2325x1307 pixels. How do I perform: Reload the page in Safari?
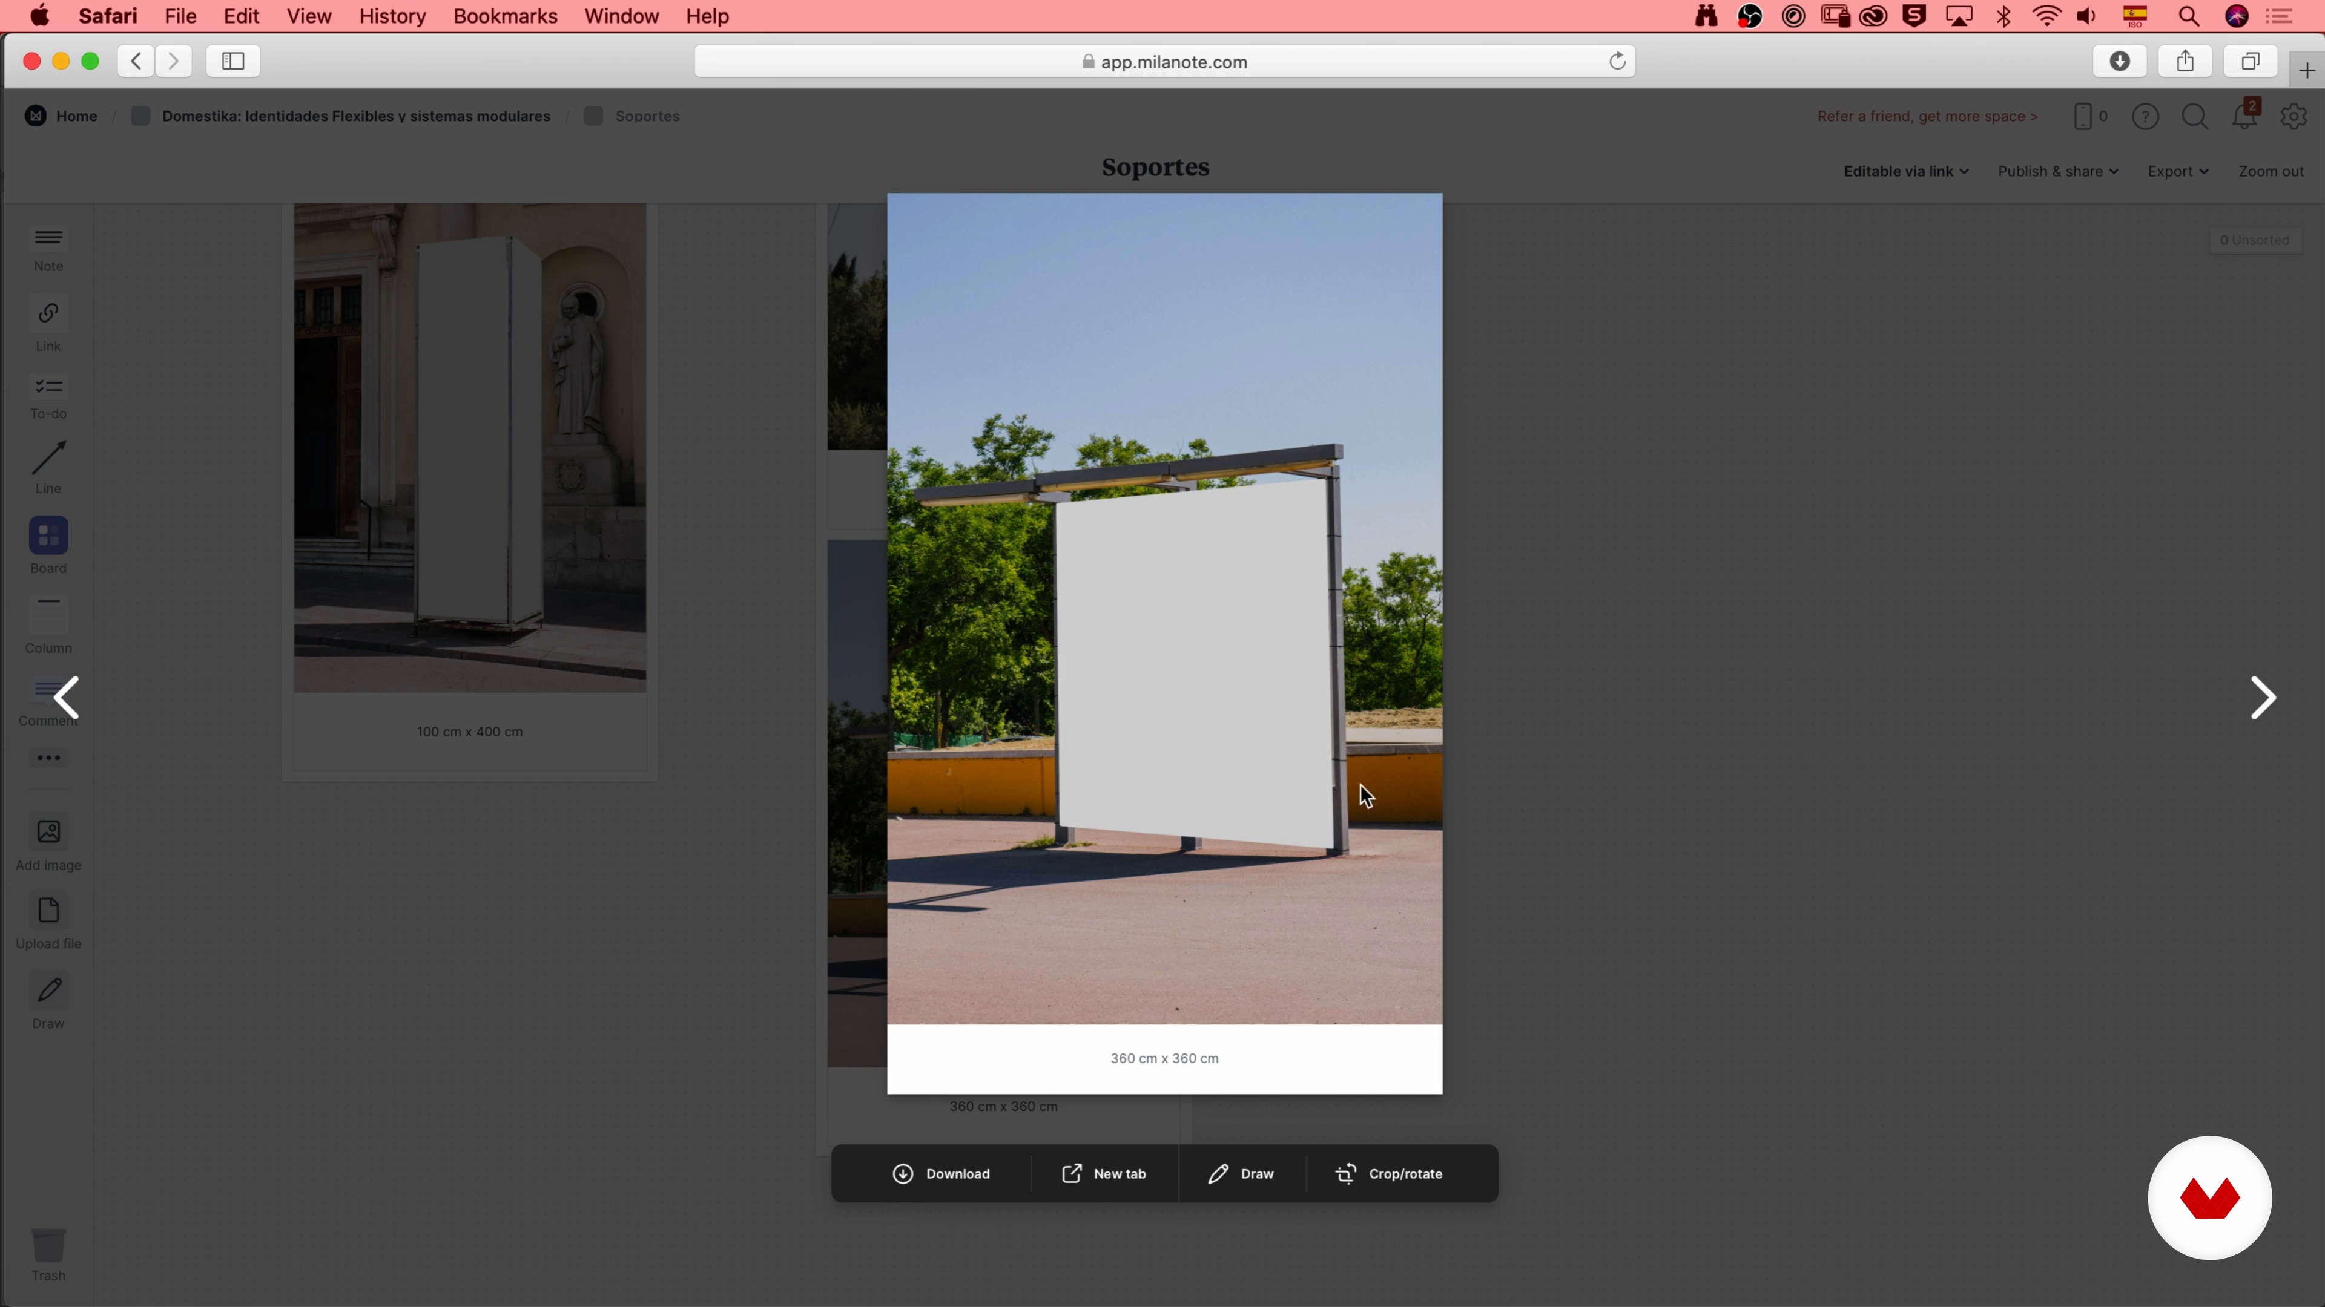[1617, 61]
